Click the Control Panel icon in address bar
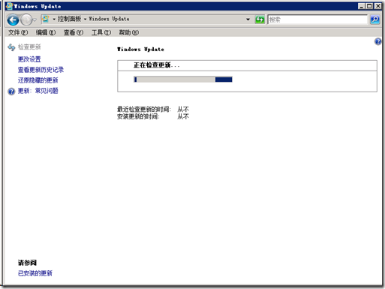Image resolution: width=385 pixels, height=289 pixels. coord(46,19)
